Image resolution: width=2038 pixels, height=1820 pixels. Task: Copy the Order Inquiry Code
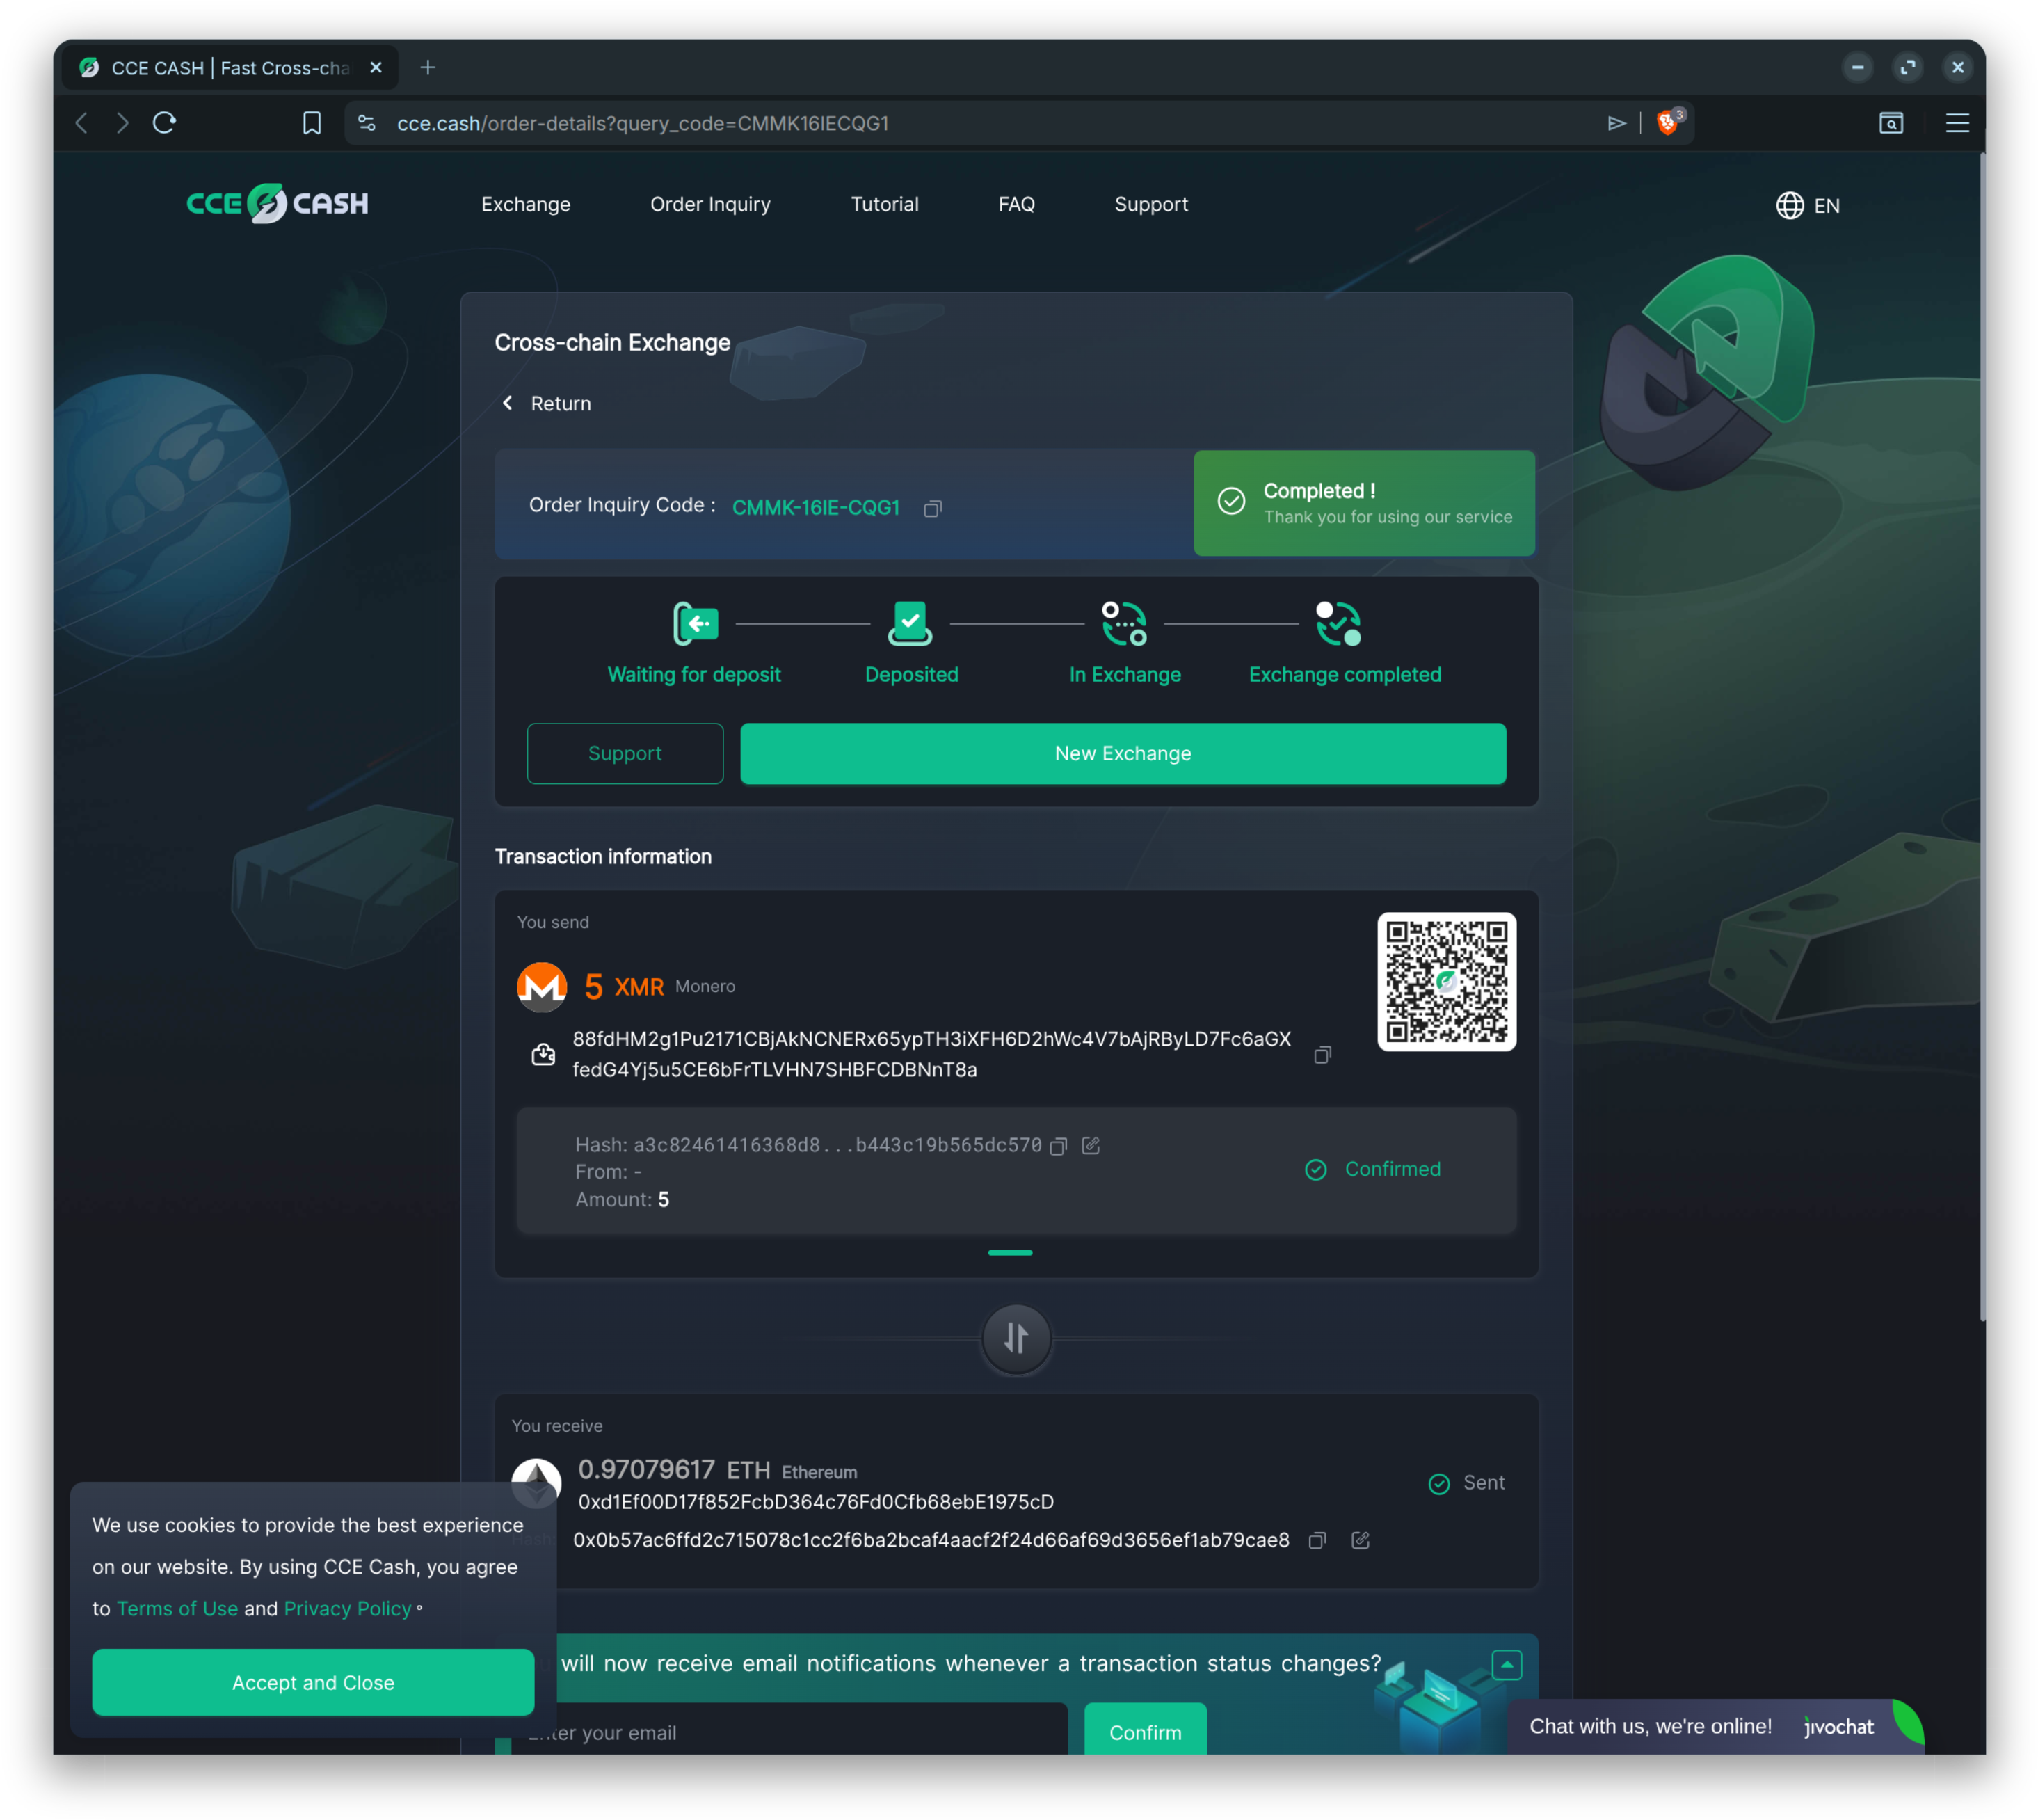933,509
